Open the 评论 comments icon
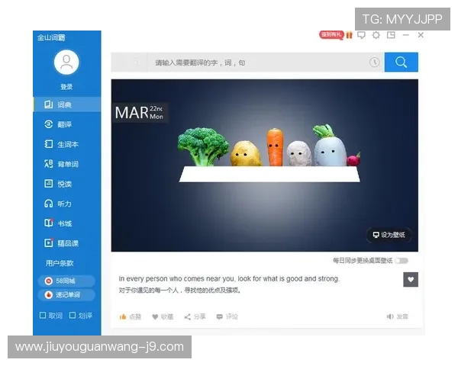 pyautogui.click(x=227, y=316)
